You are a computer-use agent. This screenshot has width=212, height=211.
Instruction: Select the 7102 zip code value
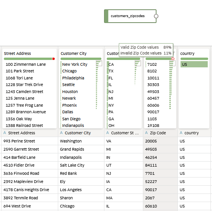(152, 64)
